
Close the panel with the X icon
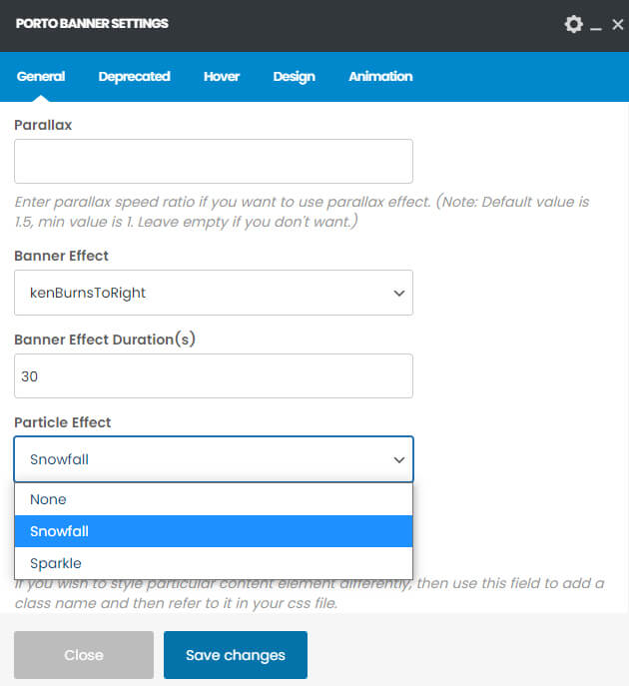coord(617,24)
